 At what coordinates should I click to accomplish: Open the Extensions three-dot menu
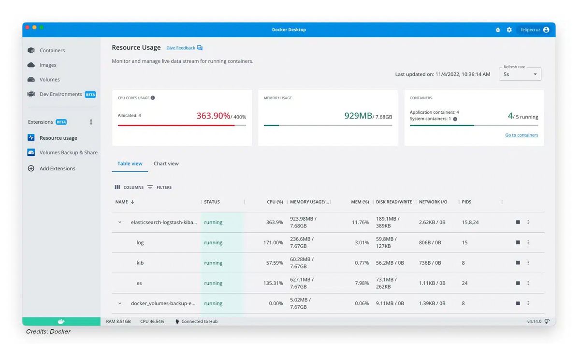click(91, 122)
